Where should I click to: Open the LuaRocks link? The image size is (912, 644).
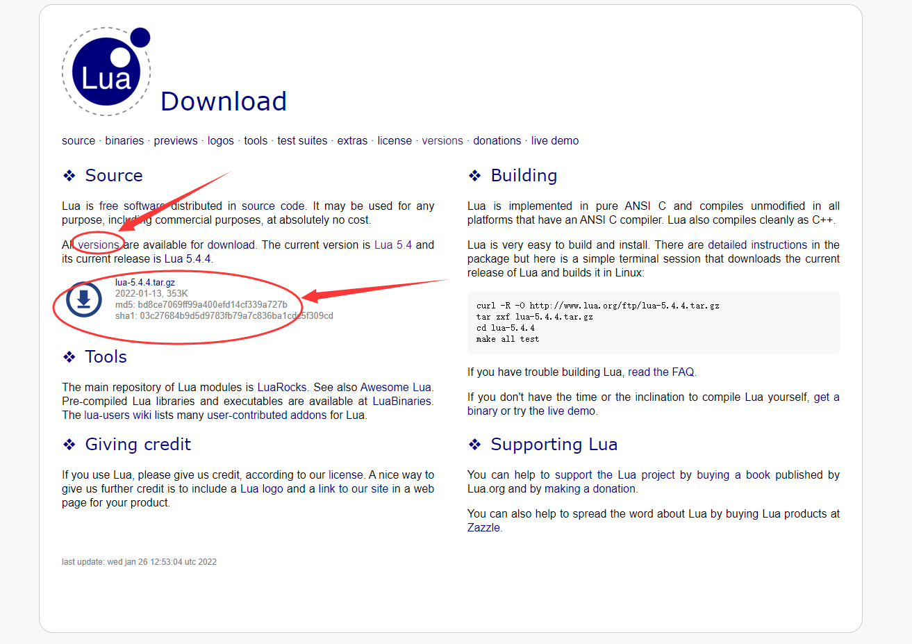click(282, 387)
